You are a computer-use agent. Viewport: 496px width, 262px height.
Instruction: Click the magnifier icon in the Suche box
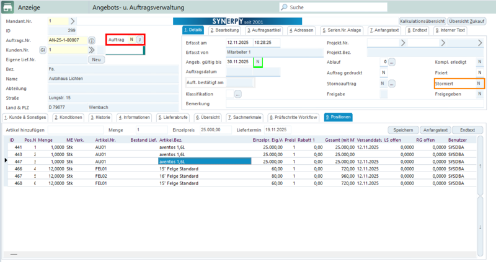pos(284,7)
